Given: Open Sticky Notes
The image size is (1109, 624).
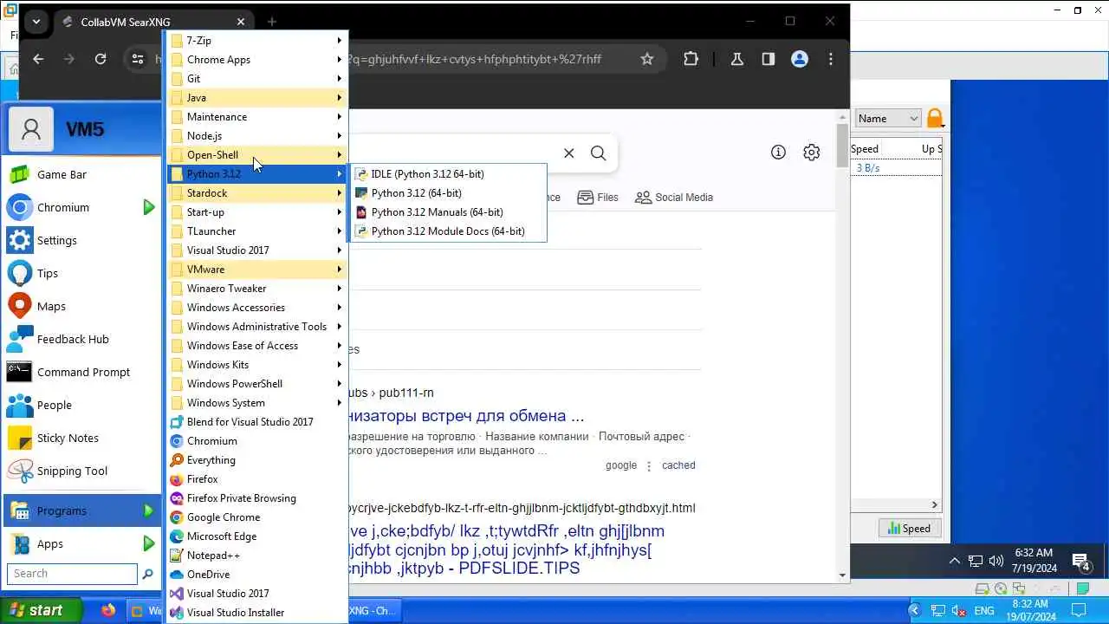Looking at the screenshot, I should point(81,438).
